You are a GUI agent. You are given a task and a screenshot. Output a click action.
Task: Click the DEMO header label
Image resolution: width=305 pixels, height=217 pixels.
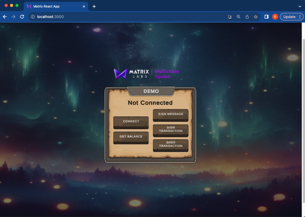(151, 91)
